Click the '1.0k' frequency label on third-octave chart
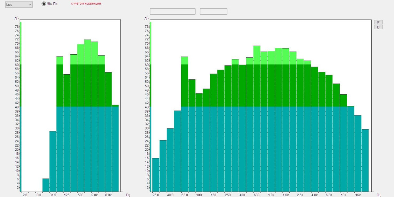The width and height of the screenshot is (394, 197). (x=271, y=195)
